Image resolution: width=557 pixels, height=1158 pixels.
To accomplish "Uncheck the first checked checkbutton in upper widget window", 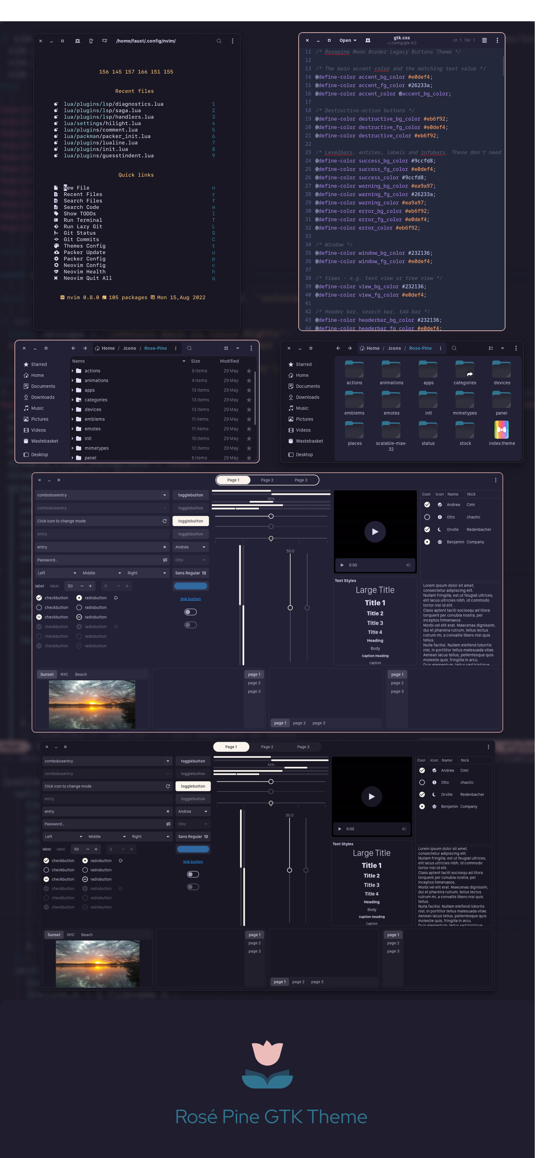I will (39, 598).
